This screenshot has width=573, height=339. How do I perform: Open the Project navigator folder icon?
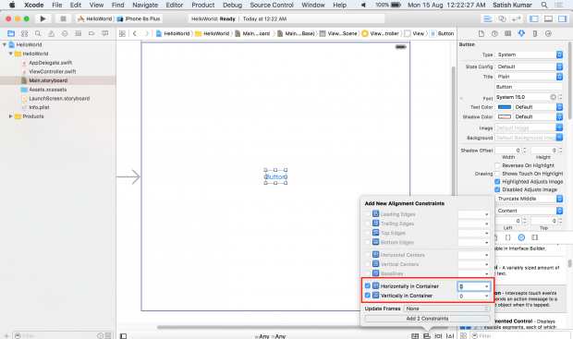click(x=11, y=33)
